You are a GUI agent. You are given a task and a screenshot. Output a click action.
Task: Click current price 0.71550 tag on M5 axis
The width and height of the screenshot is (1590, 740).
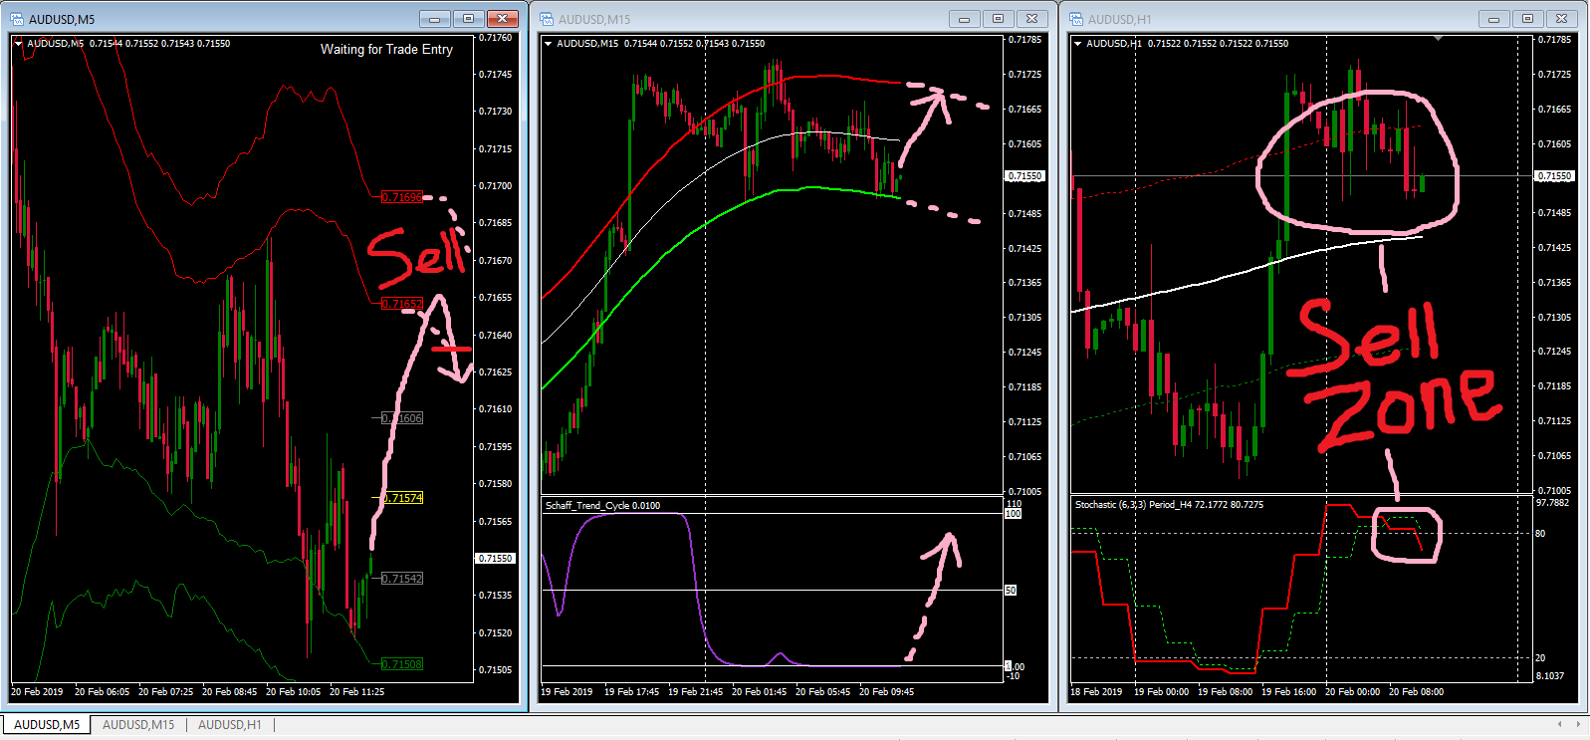pos(495,559)
